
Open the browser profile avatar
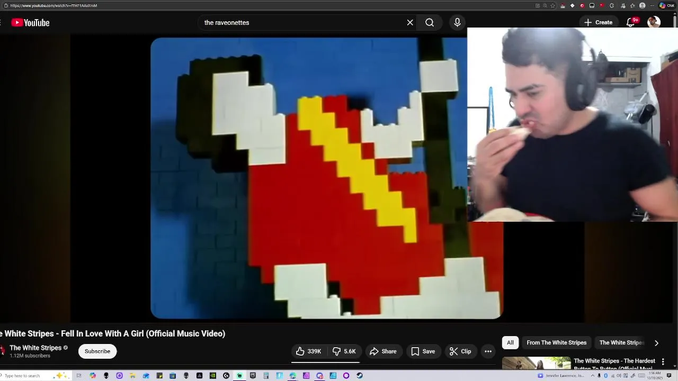coord(642,5)
